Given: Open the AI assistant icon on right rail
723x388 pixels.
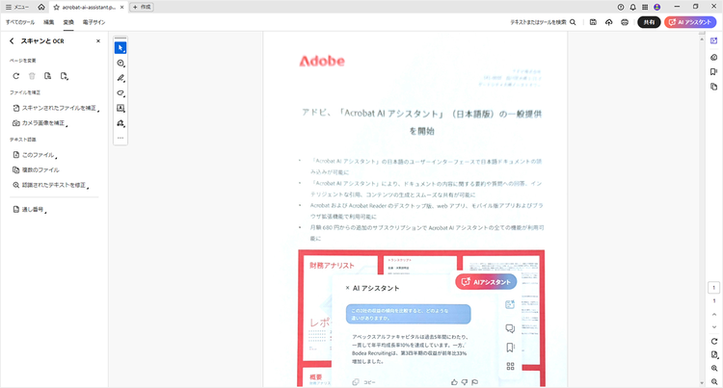Looking at the screenshot, I should [713, 57].
